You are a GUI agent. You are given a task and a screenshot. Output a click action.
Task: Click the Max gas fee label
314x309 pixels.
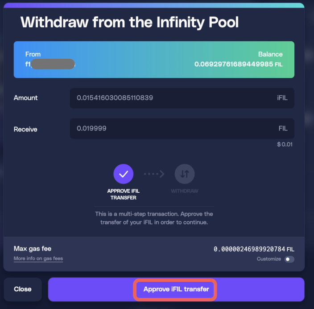(x=33, y=248)
